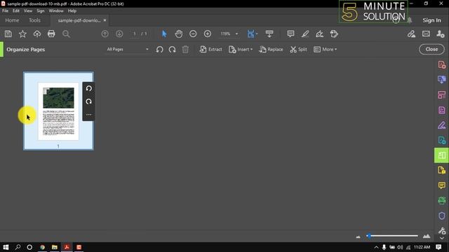Open the Help menu

tap(72, 11)
